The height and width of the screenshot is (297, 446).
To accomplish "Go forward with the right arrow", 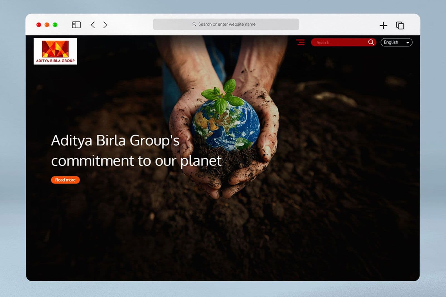I will pyautogui.click(x=105, y=25).
